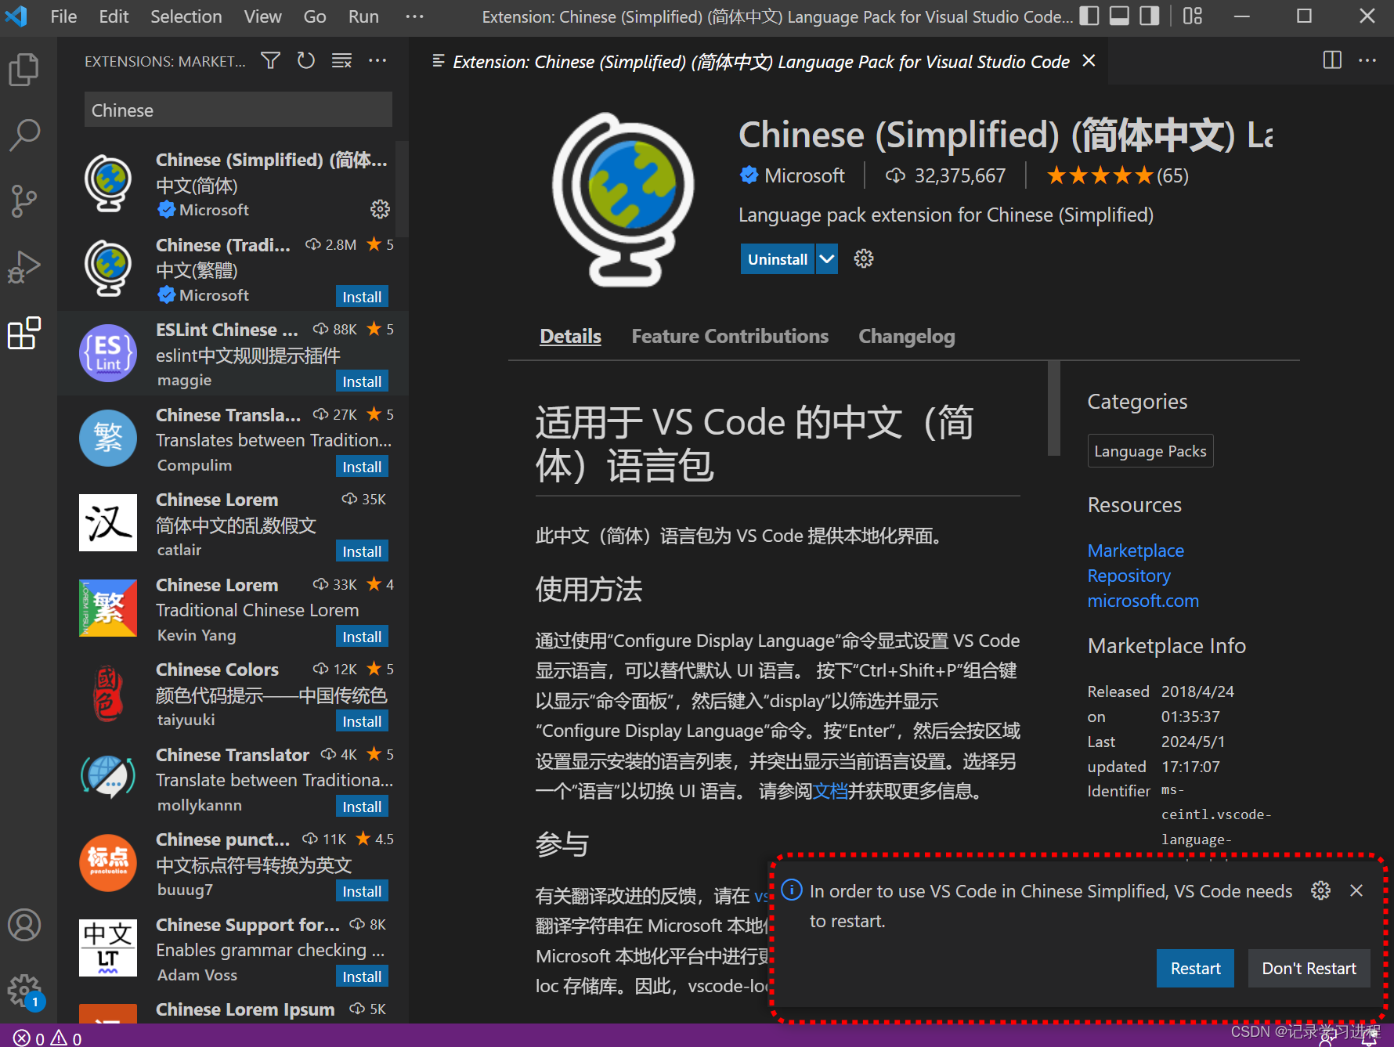Open the filter extensions funnel icon
Image resolution: width=1394 pixels, height=1047 pixels.
pyautogui.click(x=269, y=60)
